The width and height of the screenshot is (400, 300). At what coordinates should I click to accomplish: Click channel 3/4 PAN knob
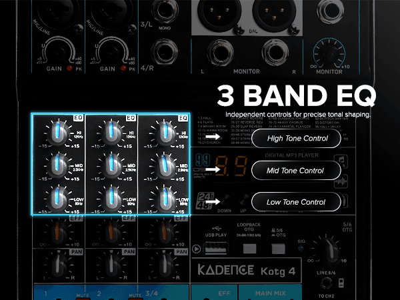tap(165, 265)
